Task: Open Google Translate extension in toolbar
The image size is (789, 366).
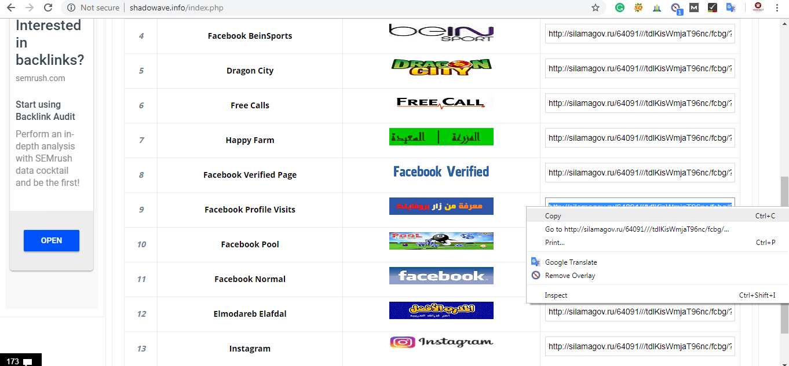Action: pos(730,8)
